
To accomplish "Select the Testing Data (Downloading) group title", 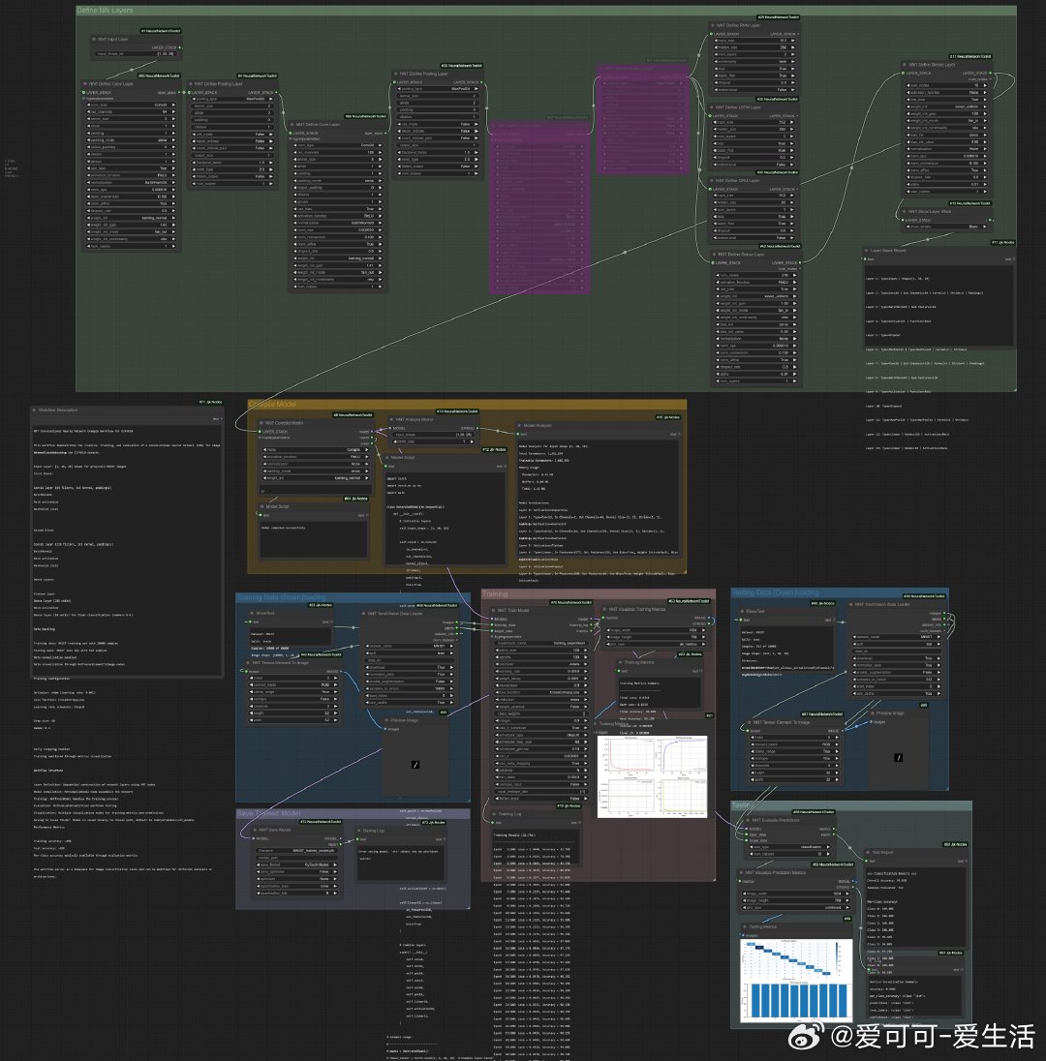I will [776, 592].
